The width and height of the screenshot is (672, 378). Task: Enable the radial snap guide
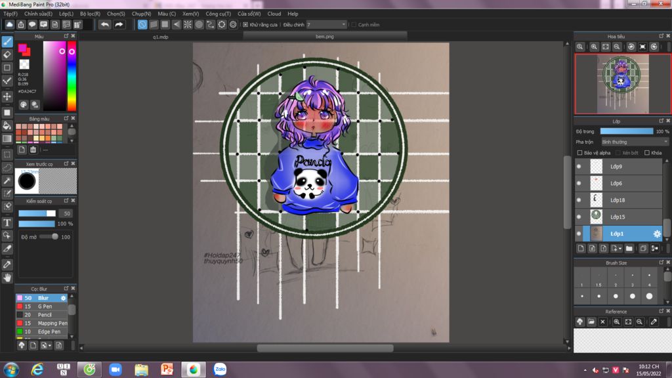(x=188, y=24)
